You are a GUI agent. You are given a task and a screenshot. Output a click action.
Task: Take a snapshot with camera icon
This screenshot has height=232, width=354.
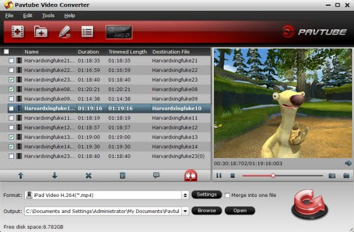click(x=332, y=175)
